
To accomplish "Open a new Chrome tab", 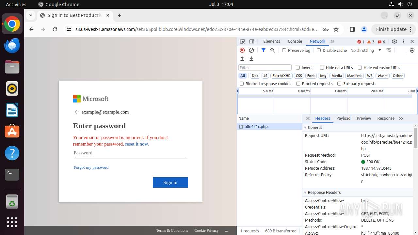I will coord(120,15).
